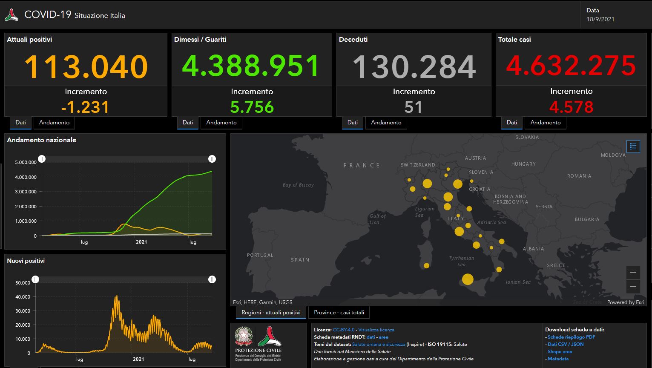The image size is (652, 368).
Task: Click the Protezione Civile logo in header
Action: pos(11,15)
